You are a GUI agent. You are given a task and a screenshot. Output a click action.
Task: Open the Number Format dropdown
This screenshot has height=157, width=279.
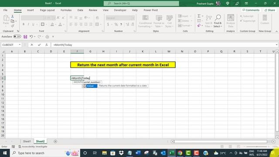point(133,18)
